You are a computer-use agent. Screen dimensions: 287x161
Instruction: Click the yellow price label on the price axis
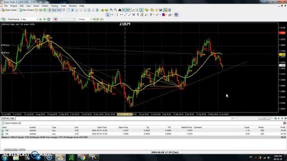[282, 55]
